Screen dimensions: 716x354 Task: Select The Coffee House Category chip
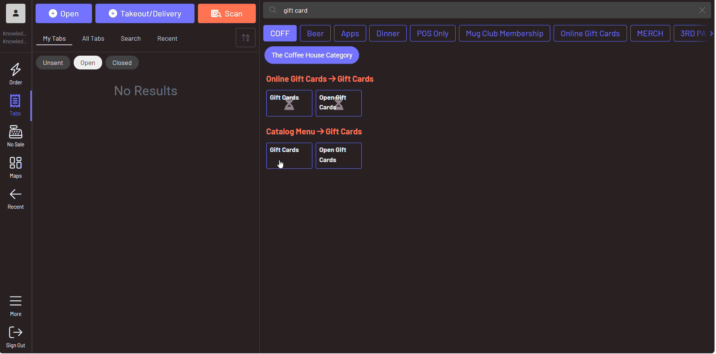pos(312,55)
